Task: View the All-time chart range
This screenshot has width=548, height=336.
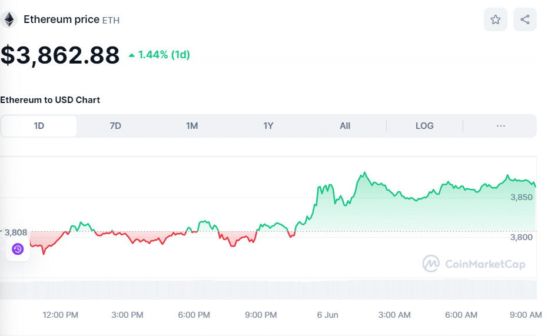Action: (345, 126)
